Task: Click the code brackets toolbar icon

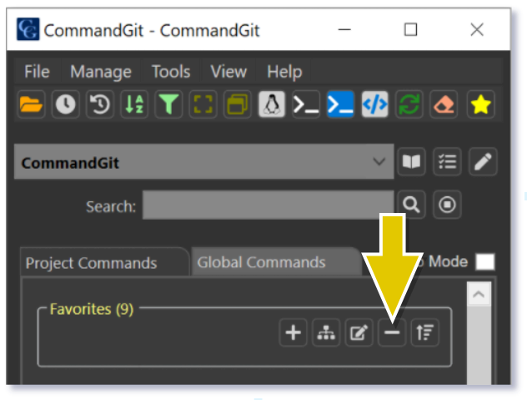Action: tap(374, 105)
